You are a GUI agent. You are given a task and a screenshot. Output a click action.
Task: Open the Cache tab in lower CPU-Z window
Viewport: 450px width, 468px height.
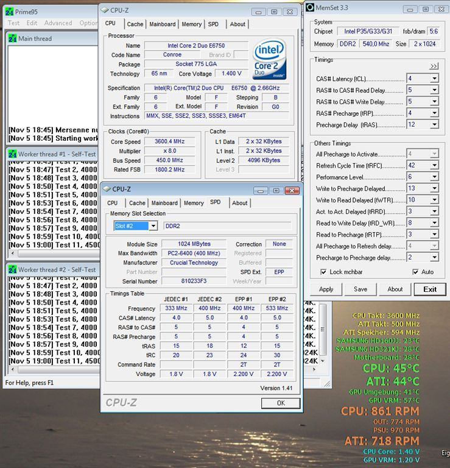pyautogui.click(x=137, y=203)
